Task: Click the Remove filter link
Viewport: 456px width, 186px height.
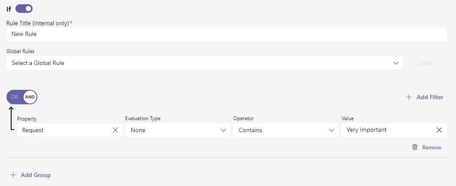Action: (432, 147)
